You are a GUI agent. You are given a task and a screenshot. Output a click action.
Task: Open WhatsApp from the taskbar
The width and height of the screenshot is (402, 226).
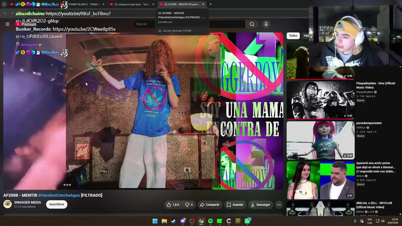pyautogui.click(x=247, y=221)
